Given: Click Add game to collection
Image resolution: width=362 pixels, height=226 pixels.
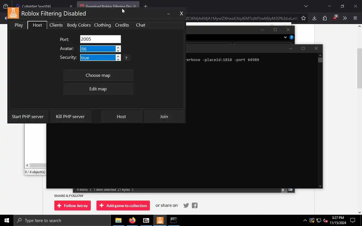Looking at the screenshot, I should 123,206.
